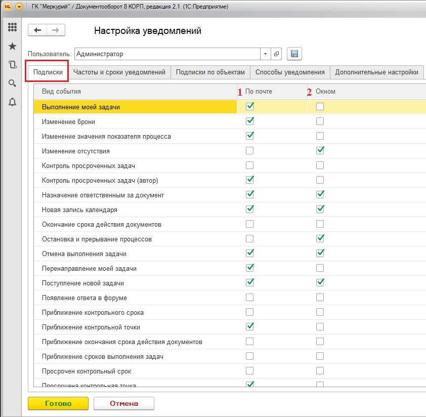
Task: Click the open user form icon
Action: [x=277, y=54]
